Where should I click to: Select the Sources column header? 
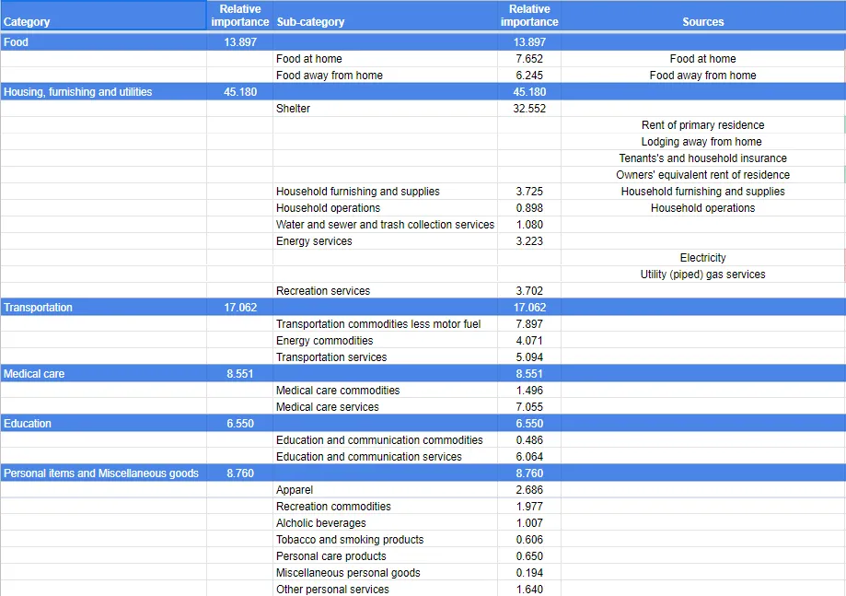click(x=703, y=15)
